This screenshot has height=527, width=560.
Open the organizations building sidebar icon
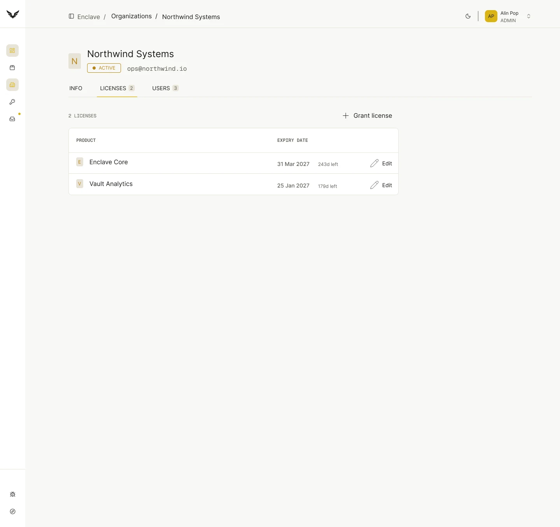[x=12, y=85]
